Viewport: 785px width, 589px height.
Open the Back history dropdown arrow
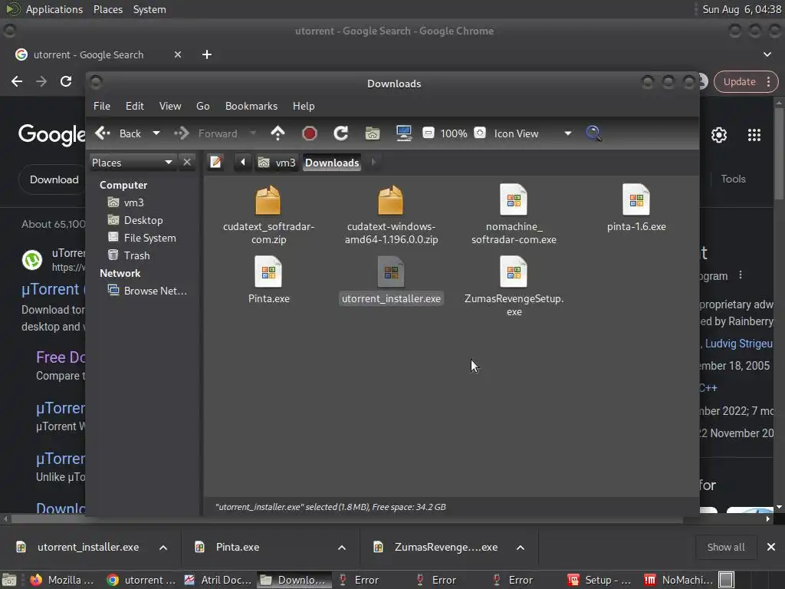point(156,133)
